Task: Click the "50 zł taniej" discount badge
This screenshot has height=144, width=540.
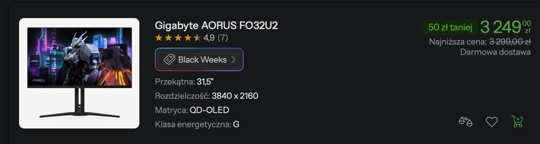Action: [x=450, y=27]
